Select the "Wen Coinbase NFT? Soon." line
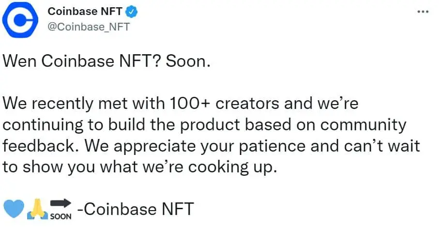Viewport: 439px width, 230px height. pyautogui.click(x=106, y=61)
